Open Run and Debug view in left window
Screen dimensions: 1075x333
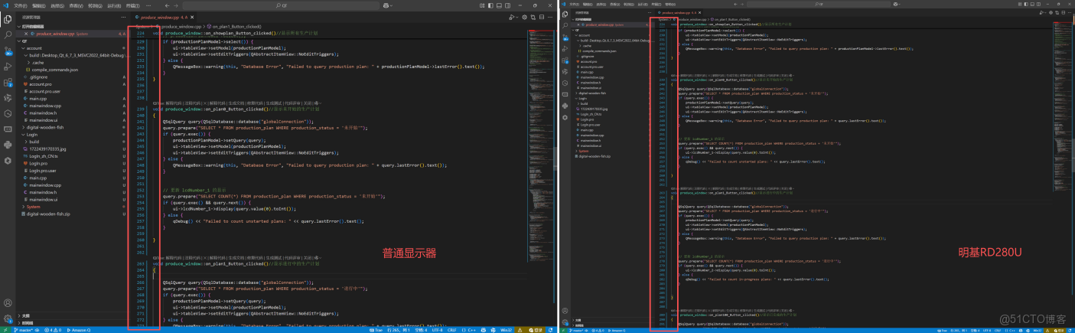tap(8, 66)
